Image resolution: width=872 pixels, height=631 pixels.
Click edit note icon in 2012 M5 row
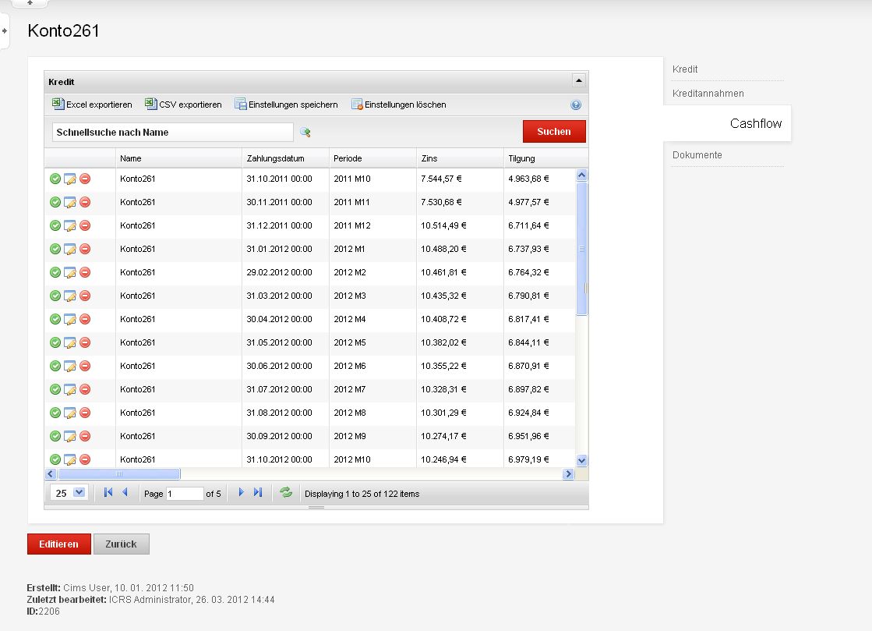[x=69, y=342]
